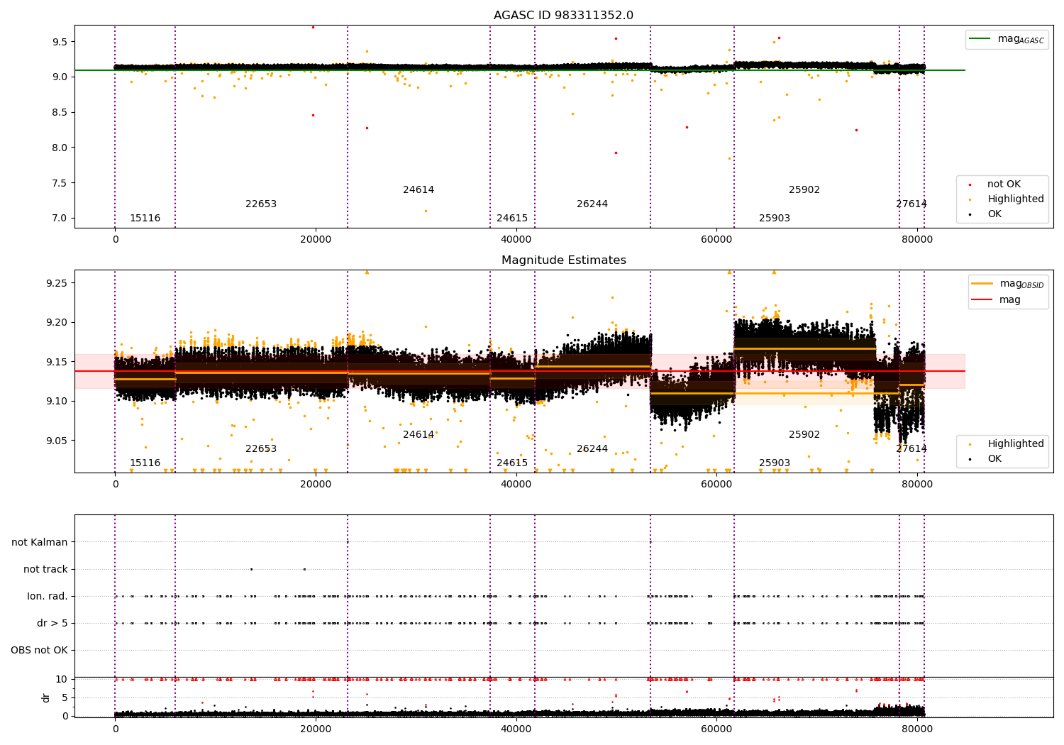Click the 8.5 y-tick in top plot
Image resolution: width=1064 pixels, height=745 pixels.
click(x=60, y=112)
